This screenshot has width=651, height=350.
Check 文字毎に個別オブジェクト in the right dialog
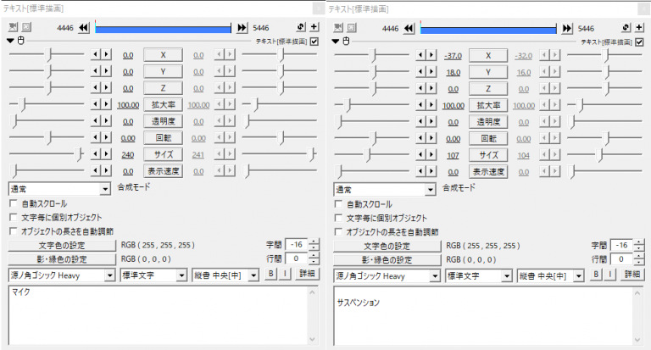[338, 218]
